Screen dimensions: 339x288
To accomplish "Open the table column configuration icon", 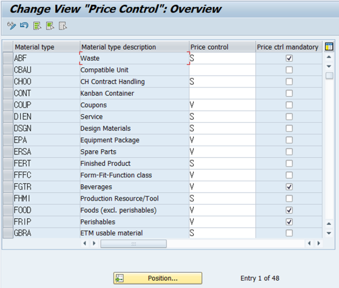I will 329,46.
